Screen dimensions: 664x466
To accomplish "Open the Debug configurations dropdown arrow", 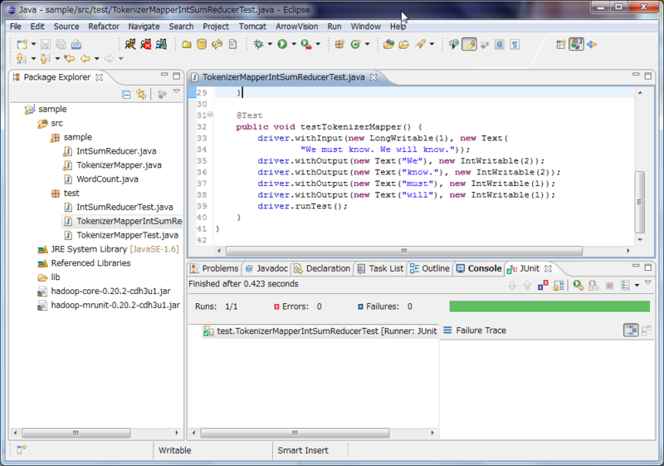I will (269, 44).
